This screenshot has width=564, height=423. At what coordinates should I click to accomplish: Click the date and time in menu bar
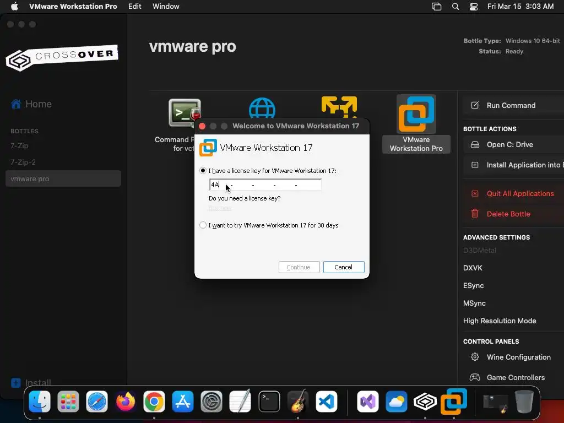click(x=520, y=7)
